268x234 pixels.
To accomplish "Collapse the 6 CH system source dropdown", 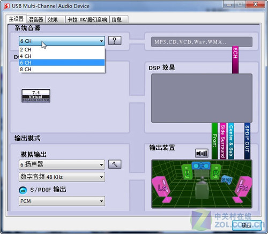I will click(62, 41).
